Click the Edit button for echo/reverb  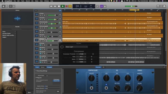pyautogui.click(x=58, y=91)
